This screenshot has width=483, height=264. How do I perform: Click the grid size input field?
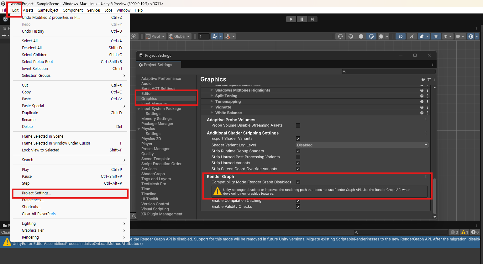coord(204,36)
